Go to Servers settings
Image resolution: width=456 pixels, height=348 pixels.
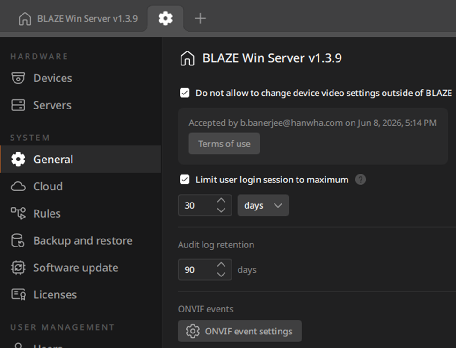click(80, 105)
